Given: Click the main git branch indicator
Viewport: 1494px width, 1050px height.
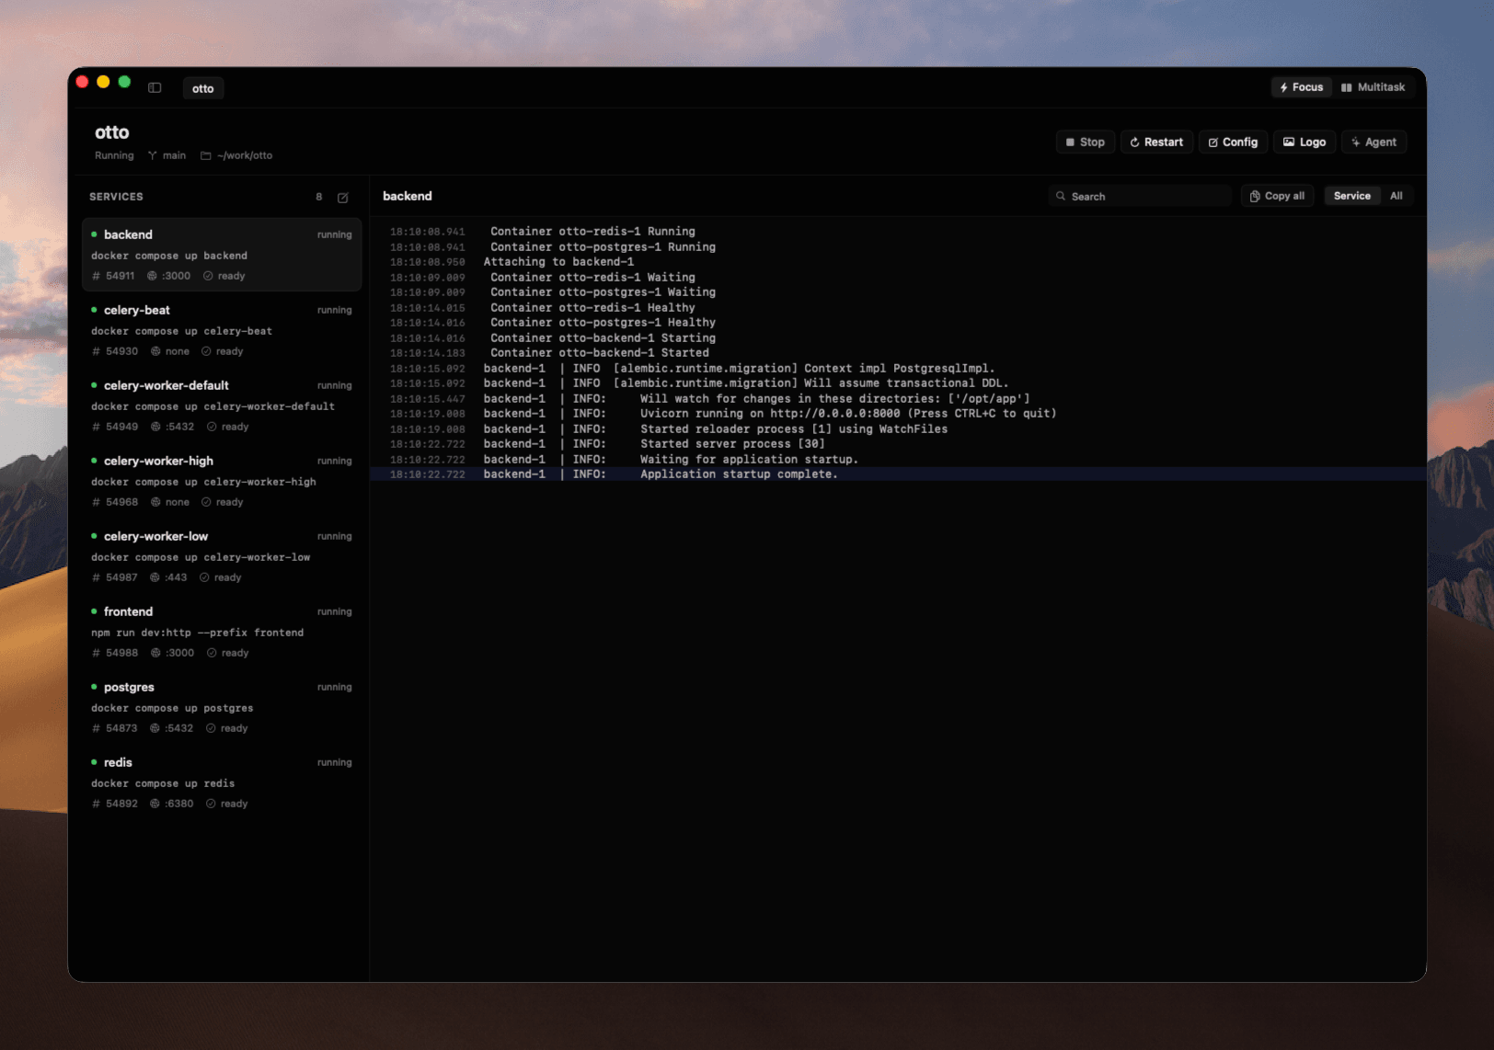Looking at the screenshot, I should [167, 155].
